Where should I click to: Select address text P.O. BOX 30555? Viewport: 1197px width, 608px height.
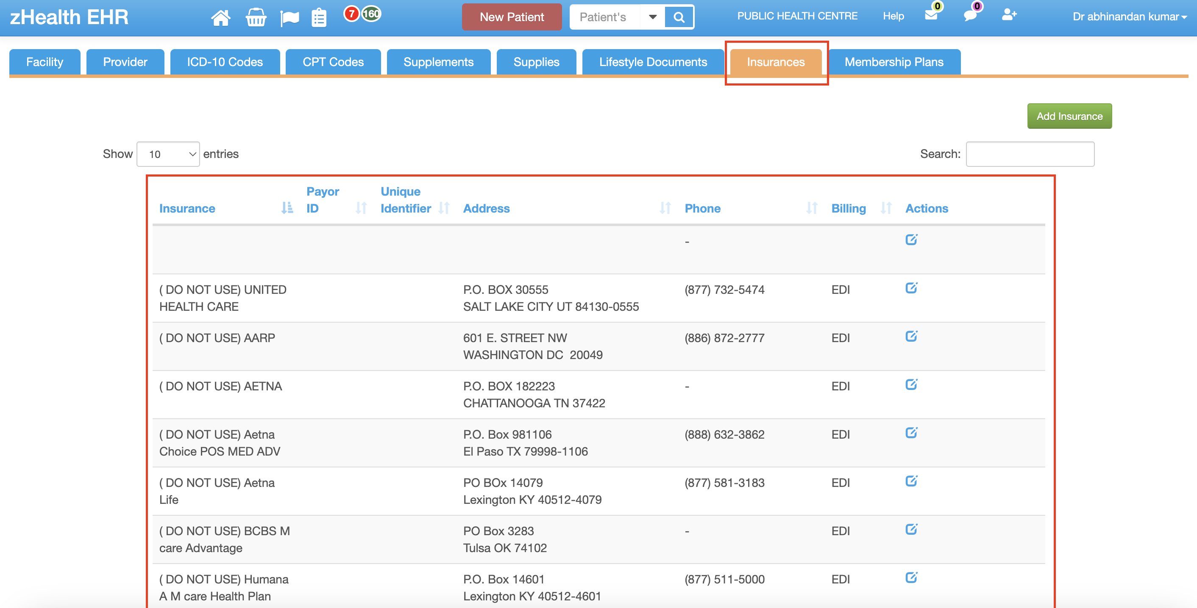(506, 290)
